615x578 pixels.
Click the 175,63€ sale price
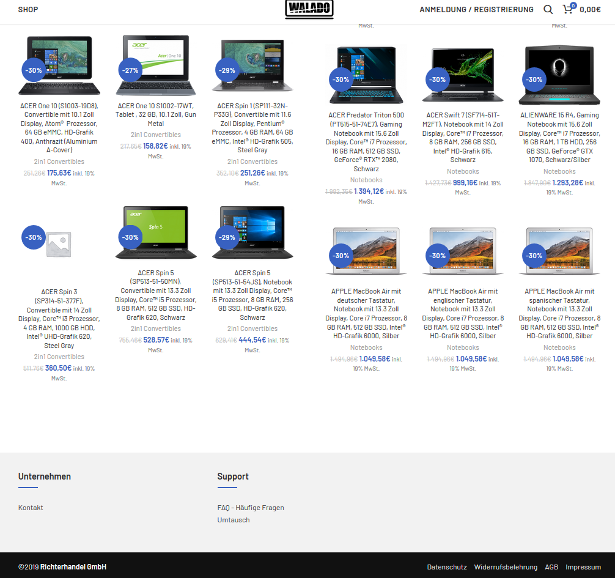point(59,173)
